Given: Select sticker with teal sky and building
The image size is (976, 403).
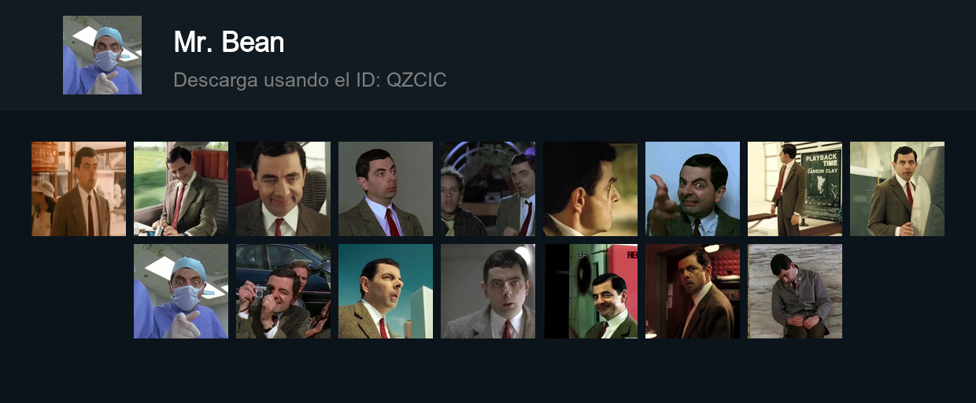Looking at the screenshot, I should (x=386, y=291).
